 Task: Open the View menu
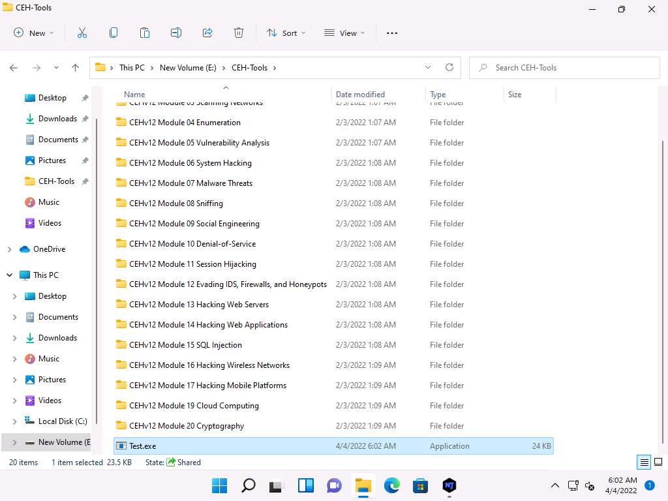[x=344, y=33]
